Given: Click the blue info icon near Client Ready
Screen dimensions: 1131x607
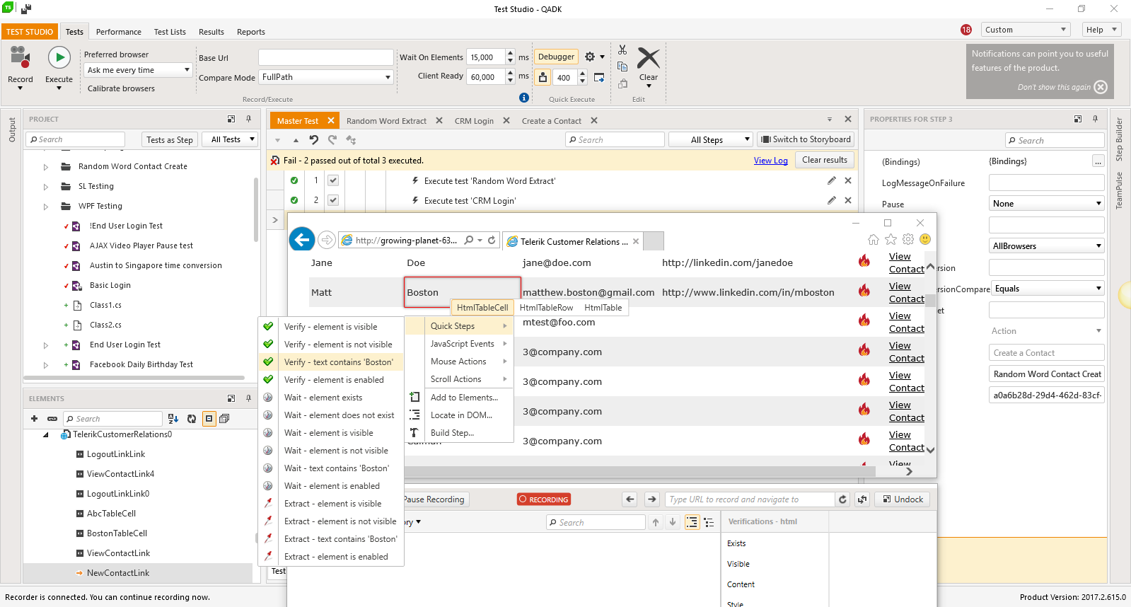Looking at the screenshot, I should click(x=523, y=98).
